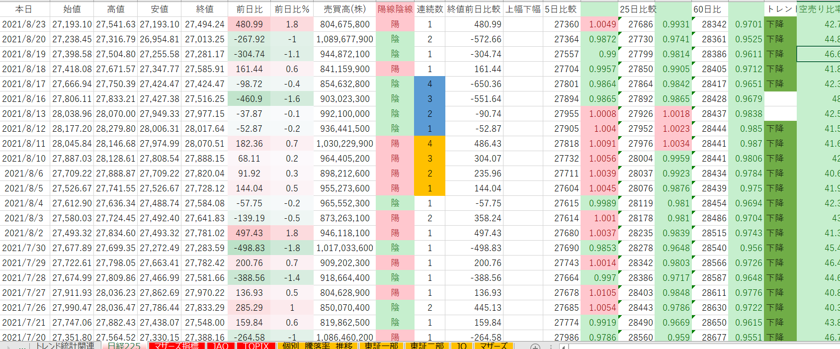This screenshot has height=349, width=840.
Task: Click the horizontal scrollbar left arrow
Action: 563,347
